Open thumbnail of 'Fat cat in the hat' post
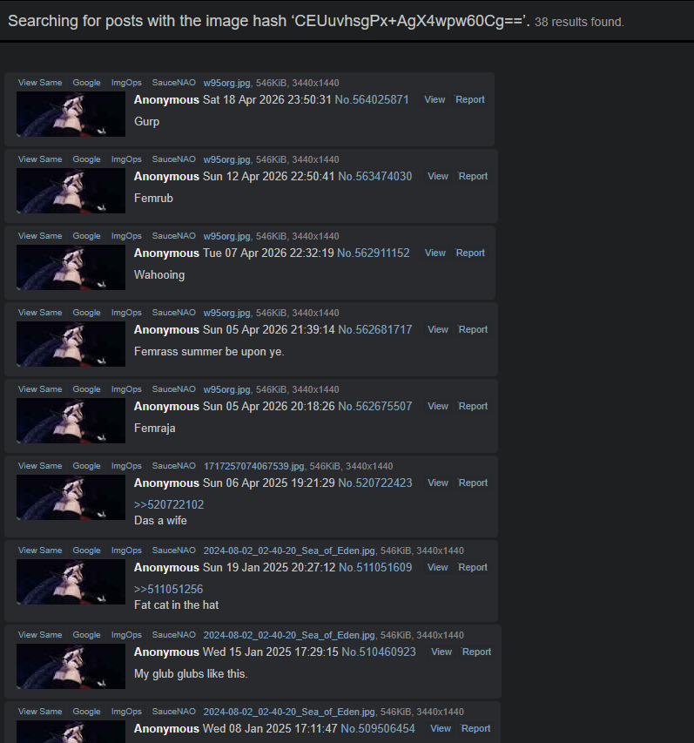This screenshot has height=743, width=694. pos(71,583)
